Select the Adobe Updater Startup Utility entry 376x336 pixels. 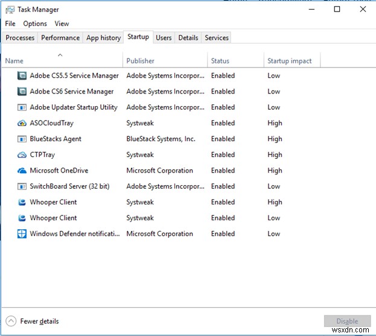[x=74, y=107]
